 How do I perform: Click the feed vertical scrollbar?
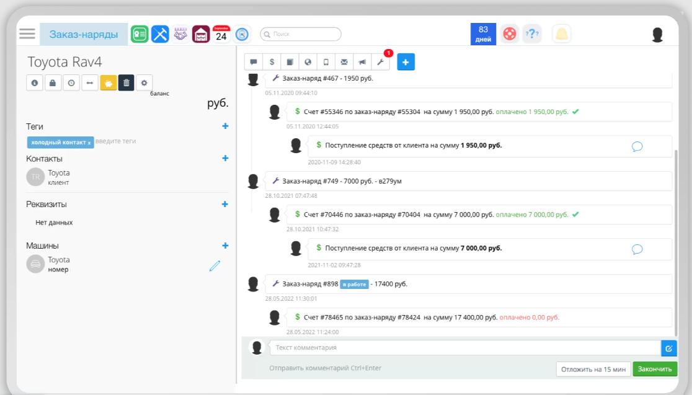point(675,242)
